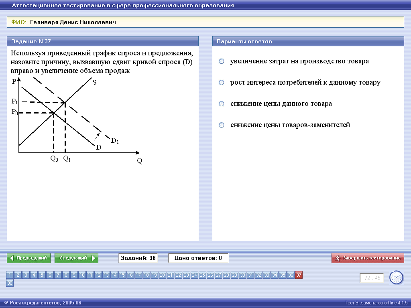Select answer "рост интереса потребителей к данному товару"
The width and height of the screenshot is (411, 308).
(x=222, y=83)
